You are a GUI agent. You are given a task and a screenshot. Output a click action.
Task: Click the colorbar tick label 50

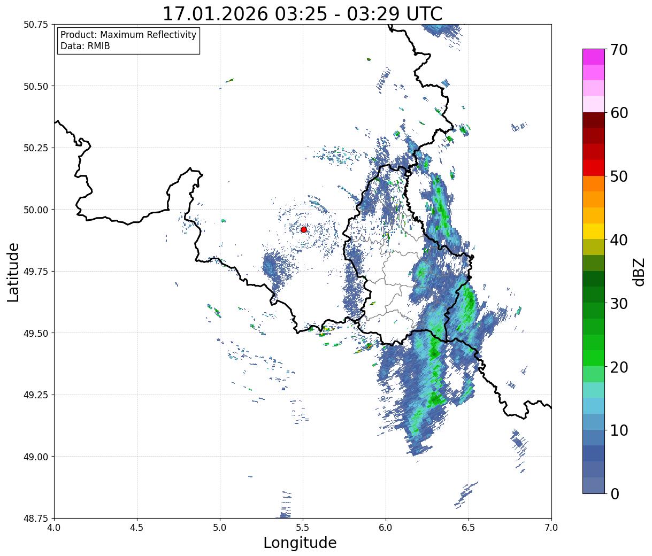[x=619, y=176]
